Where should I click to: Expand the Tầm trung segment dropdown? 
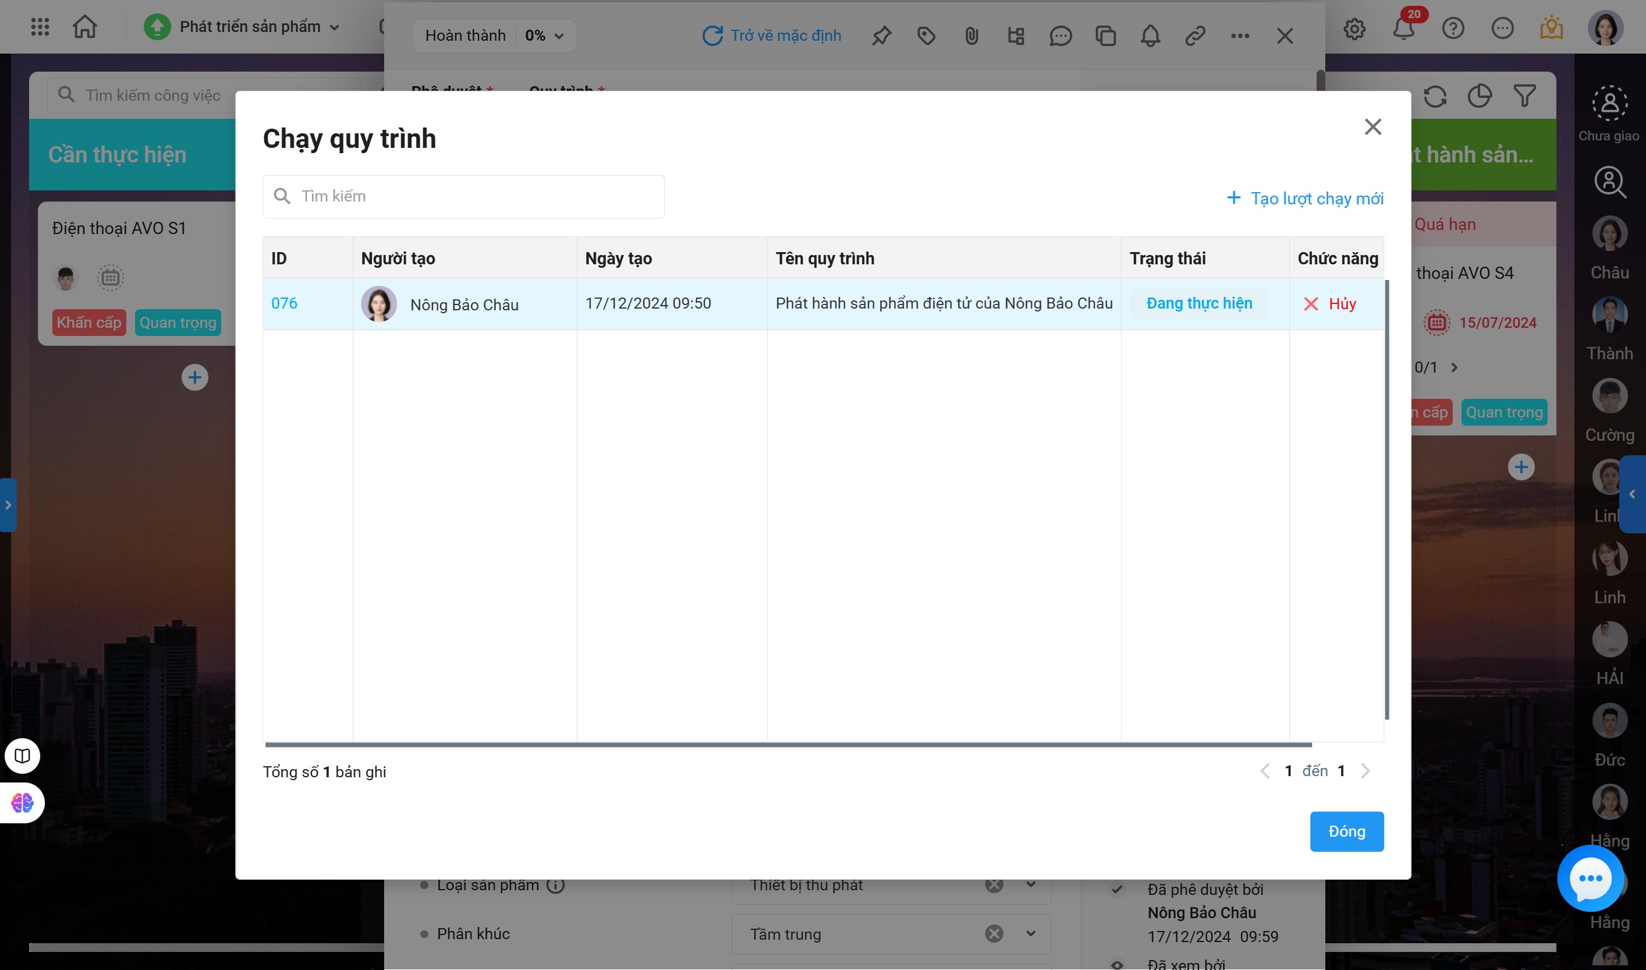tap(1030, 933)
